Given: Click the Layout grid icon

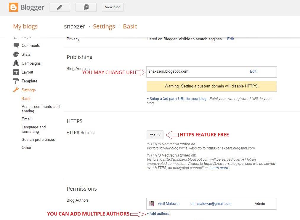Looking at the screenshot, I should 16,72.
